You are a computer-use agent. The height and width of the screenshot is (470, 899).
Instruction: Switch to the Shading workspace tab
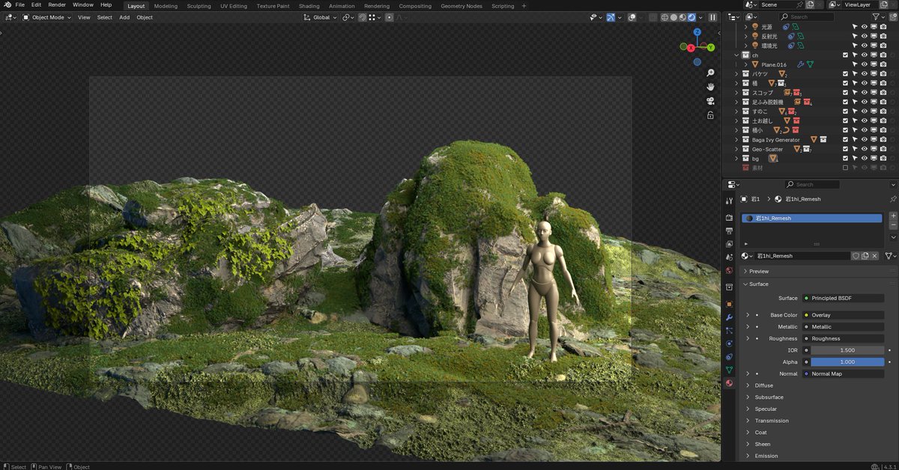point(309,6)
